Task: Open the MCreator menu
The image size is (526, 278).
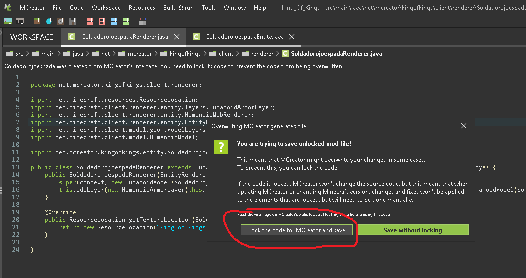Action: coord(32,7)
